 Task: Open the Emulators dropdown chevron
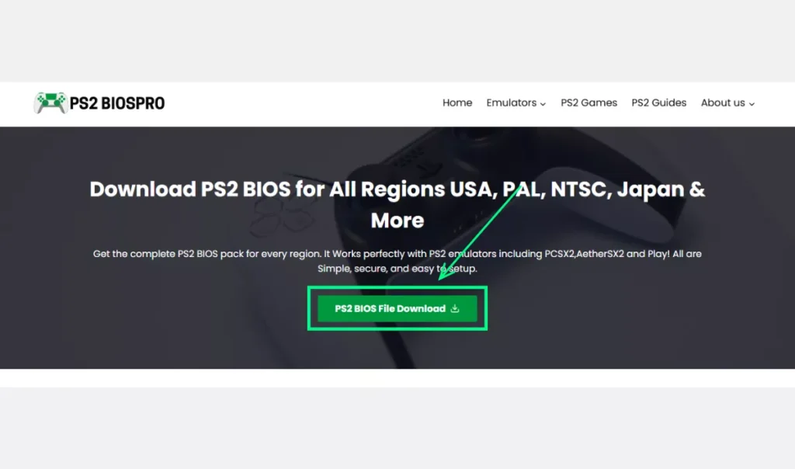pyautogui.click(x=543, y=104)
